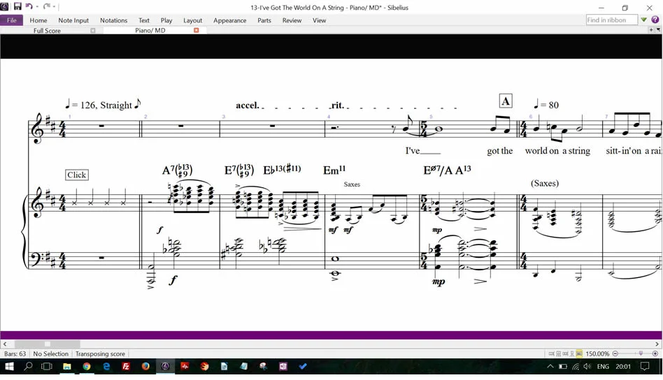Select second vertical page layout icon
663x380 pixels.
pyautogui.click(x=559, y=354)
